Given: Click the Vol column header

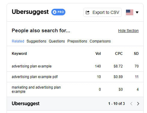Looking at the screenshot, I should pos(98,54).
